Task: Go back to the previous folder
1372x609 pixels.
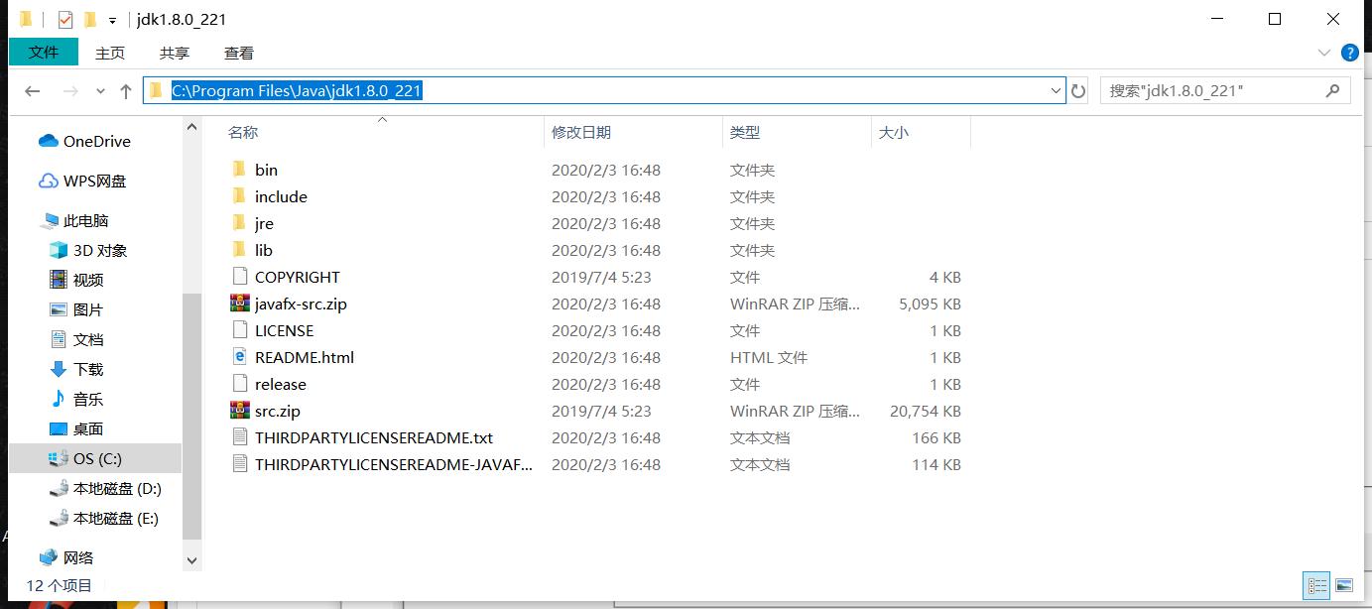Action: (x=32, y=91)
